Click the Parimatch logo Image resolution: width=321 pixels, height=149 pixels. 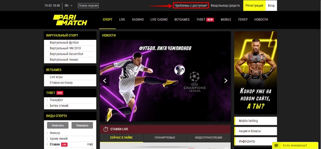coord(70,20)
